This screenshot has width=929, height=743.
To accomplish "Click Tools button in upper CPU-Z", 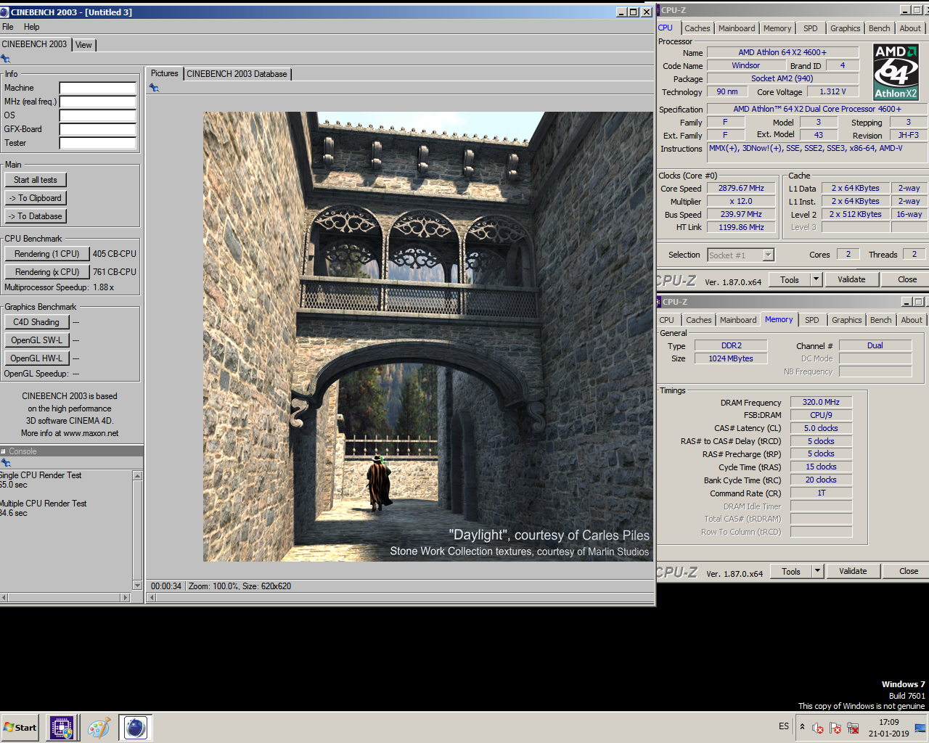I will [790, 279].
